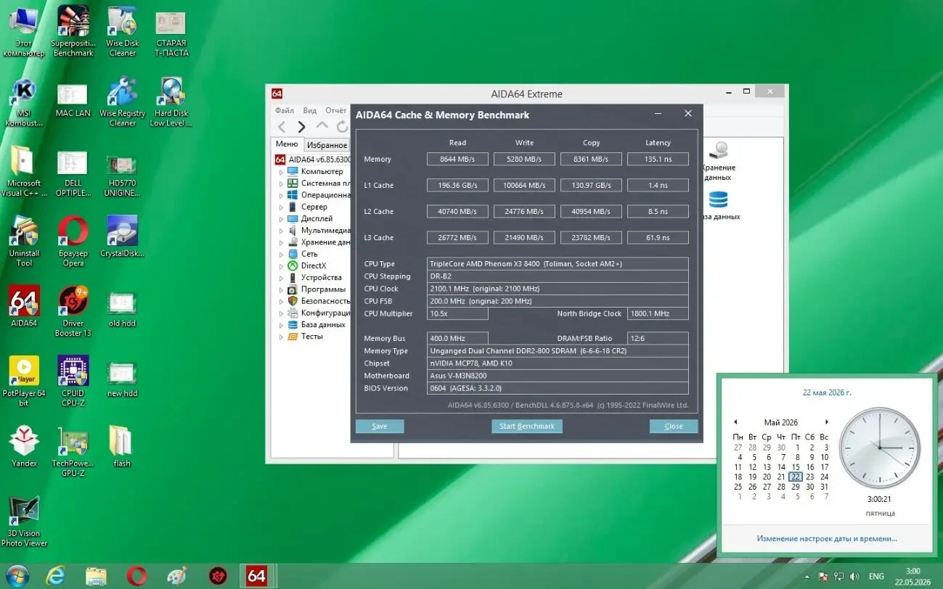
Task: Open File Explorer from taskbar
Action: click(96, 576)
